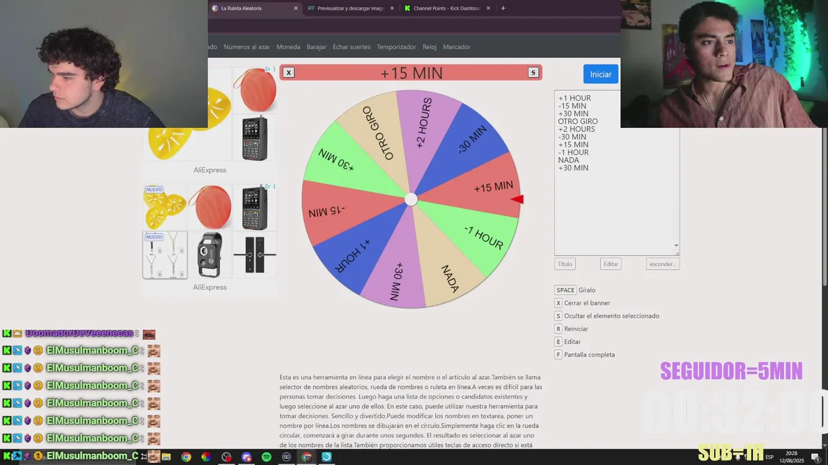The height and width of the screenshot is (465, 828).
Task: Open Discord from the taskbar
Action: (x=246, y=457)
